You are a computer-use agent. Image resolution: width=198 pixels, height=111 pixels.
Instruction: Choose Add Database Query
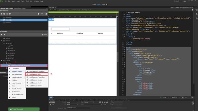(x=37, y=74)
